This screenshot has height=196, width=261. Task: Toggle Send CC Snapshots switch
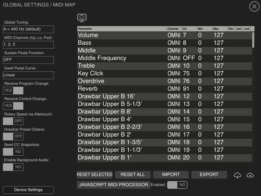click(x=13, y=152)
